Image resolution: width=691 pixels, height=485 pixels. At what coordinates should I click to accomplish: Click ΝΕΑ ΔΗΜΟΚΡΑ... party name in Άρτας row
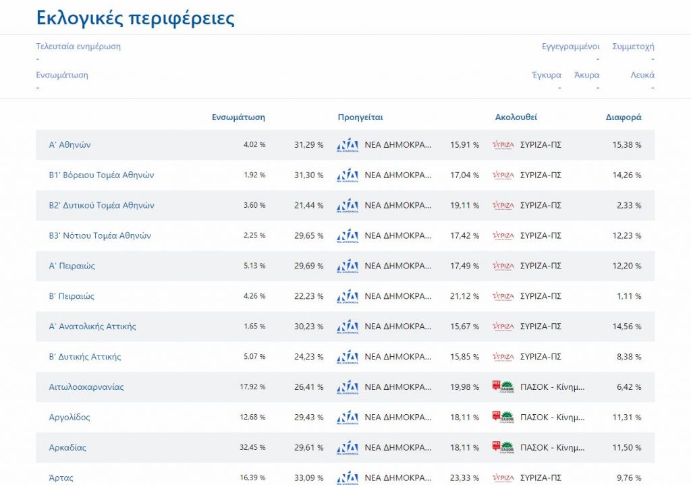pos(397,478)
